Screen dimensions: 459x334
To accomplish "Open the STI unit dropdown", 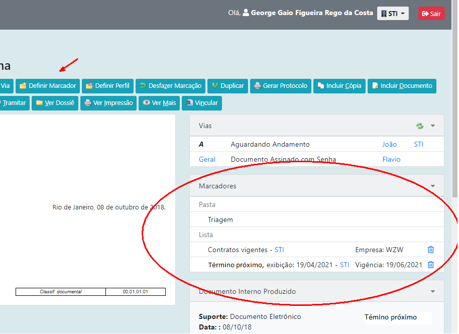I will click(x=393, y=14).
